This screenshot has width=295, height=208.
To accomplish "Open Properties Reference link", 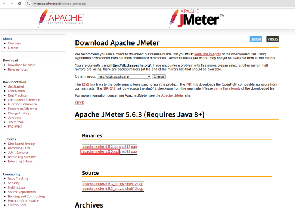I will click(x=23, y=109).
